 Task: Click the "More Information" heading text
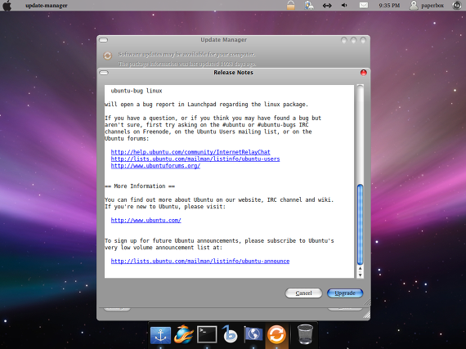tap(140, 186)
